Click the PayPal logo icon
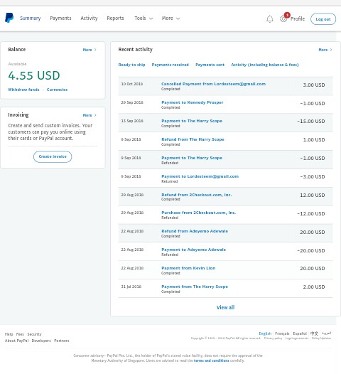This screenshot has width=341, height=374. tap(9, 18)
